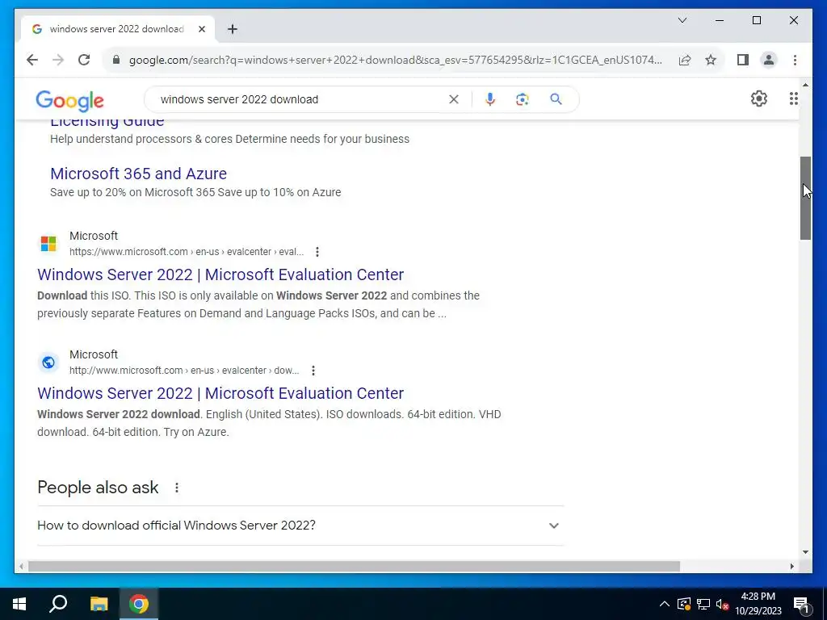Expand How to download official Windows Server 2022
Image resolution: width=827 pixels, height=620 pixels.
point(300,526)
